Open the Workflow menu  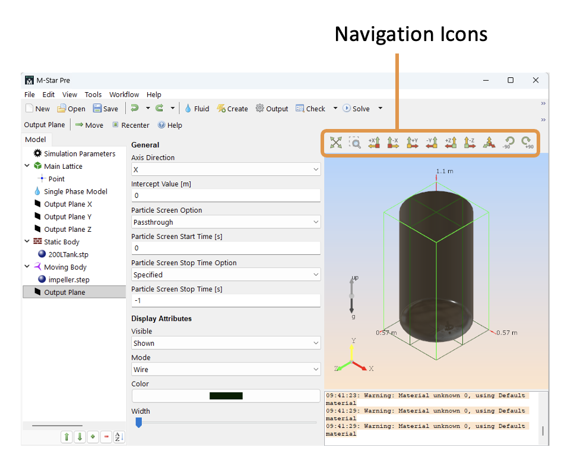point(124,95)
